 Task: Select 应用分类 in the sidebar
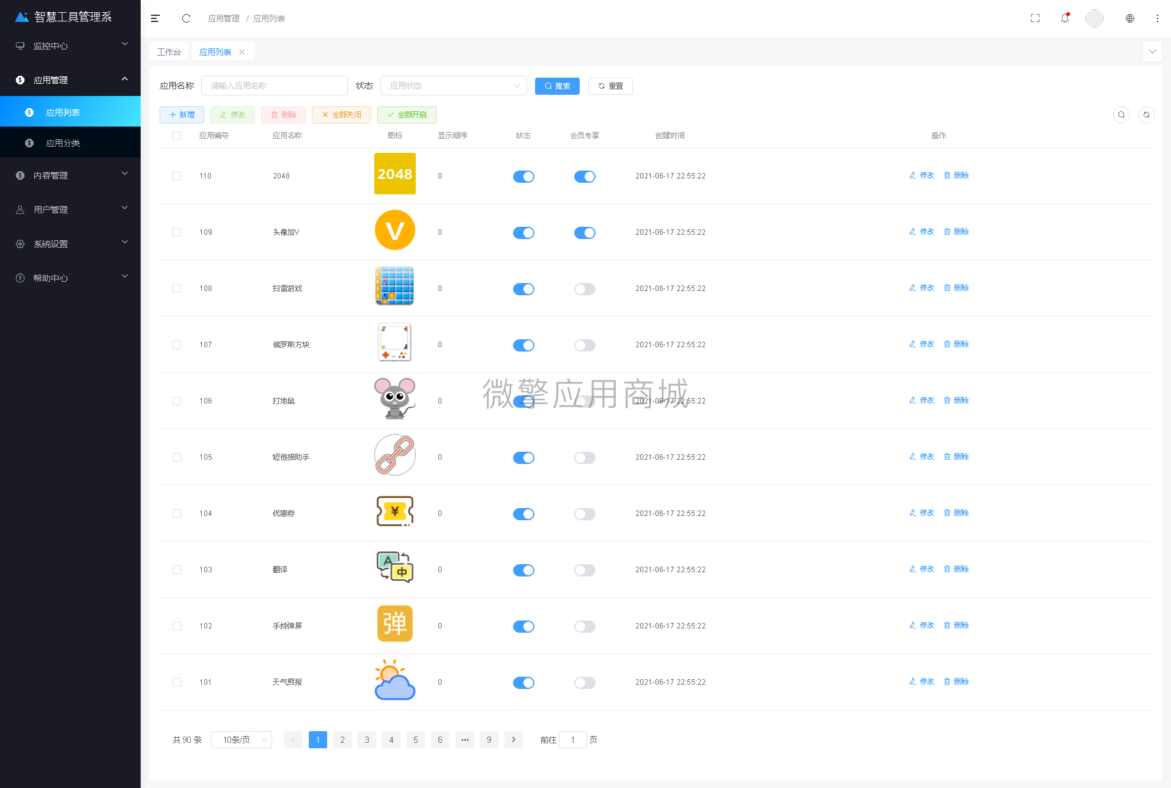point(70,143)
